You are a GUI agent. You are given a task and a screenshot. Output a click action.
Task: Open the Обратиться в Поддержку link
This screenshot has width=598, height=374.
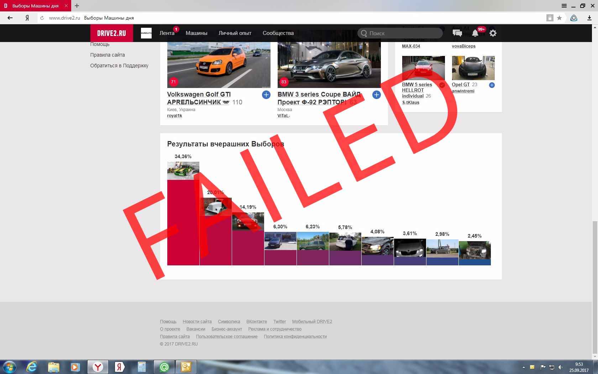119,66
